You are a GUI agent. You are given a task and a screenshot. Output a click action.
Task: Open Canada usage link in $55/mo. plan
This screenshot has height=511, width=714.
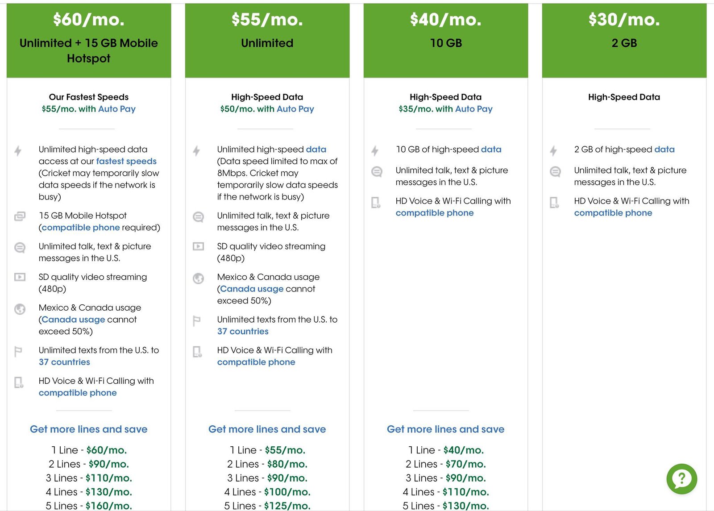(252, 289)
